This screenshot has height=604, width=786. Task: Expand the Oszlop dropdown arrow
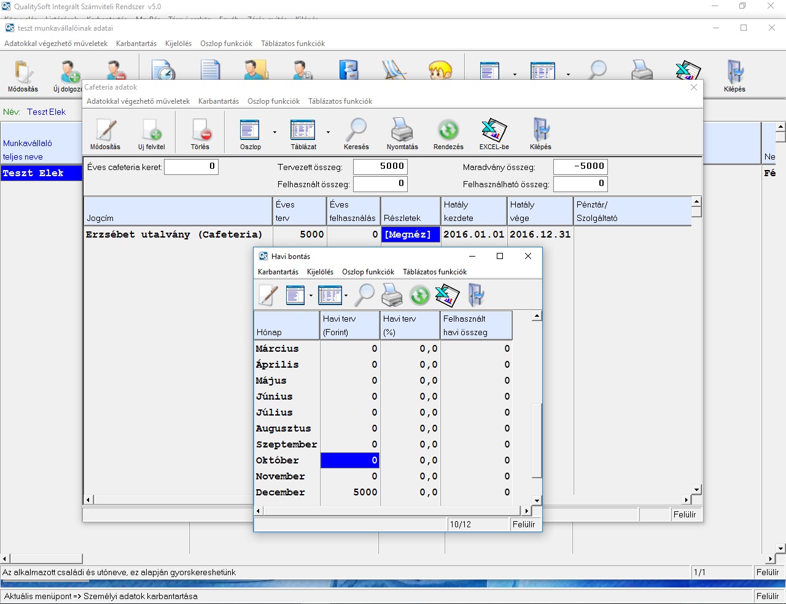pos(274,132)
